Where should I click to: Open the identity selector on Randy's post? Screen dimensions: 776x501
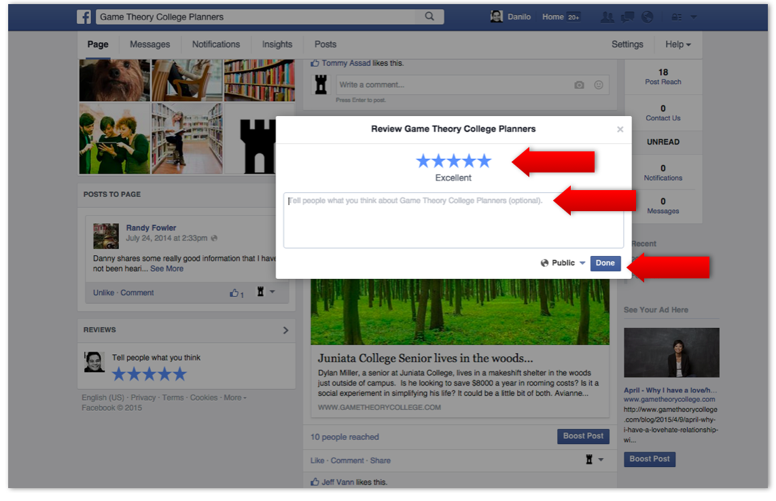tap(265, 292)
